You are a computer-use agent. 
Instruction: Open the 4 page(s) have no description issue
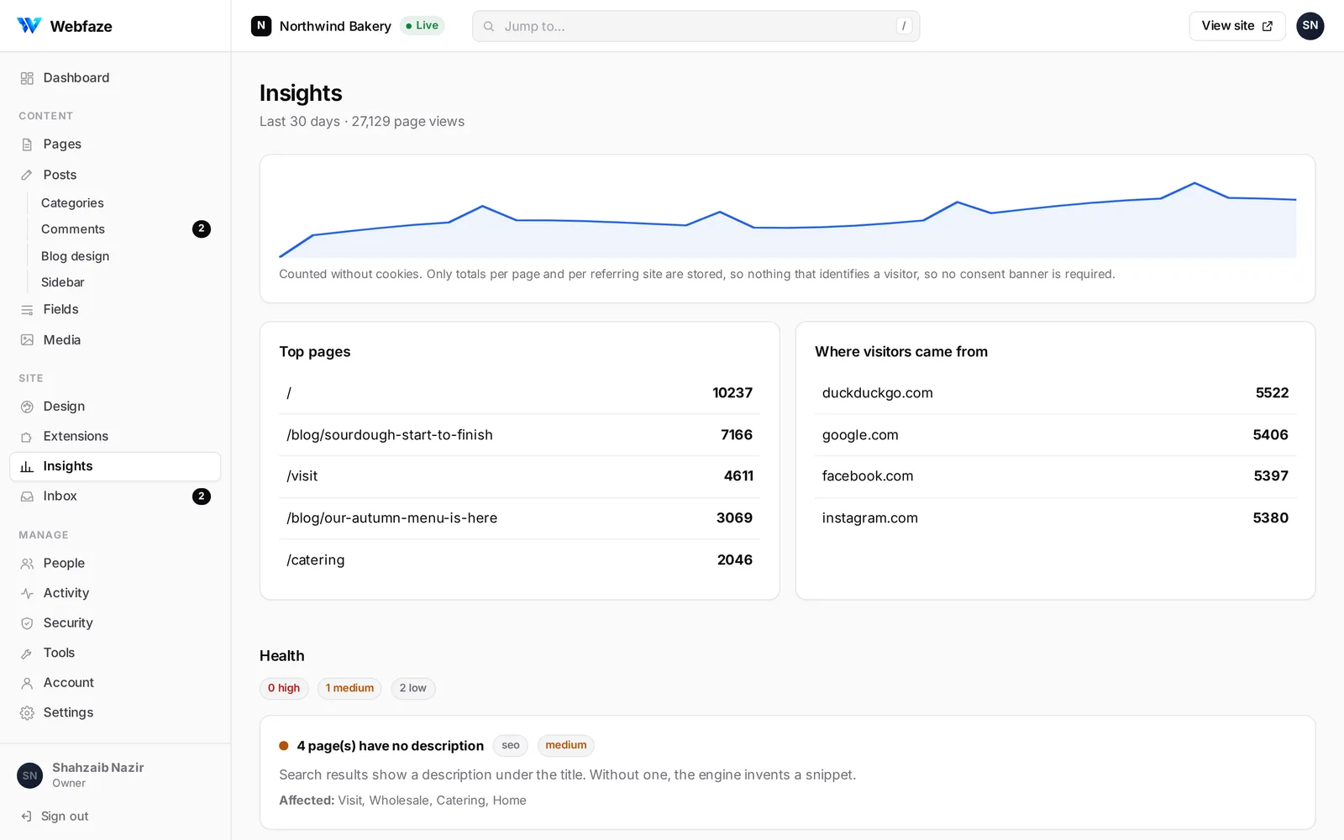[x=390, y=746]
